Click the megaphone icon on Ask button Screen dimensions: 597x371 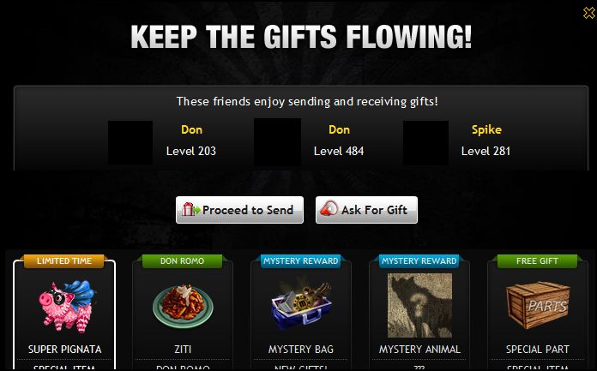(329, 208)
